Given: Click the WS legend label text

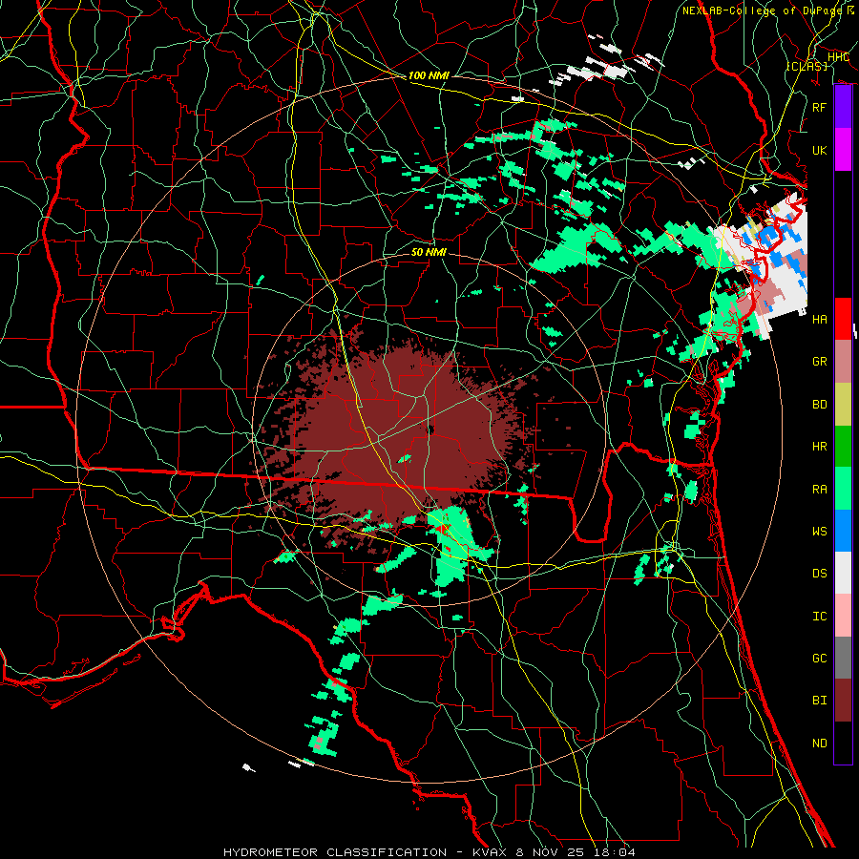Looking at the screenshot, I should (x=819, y=531).
